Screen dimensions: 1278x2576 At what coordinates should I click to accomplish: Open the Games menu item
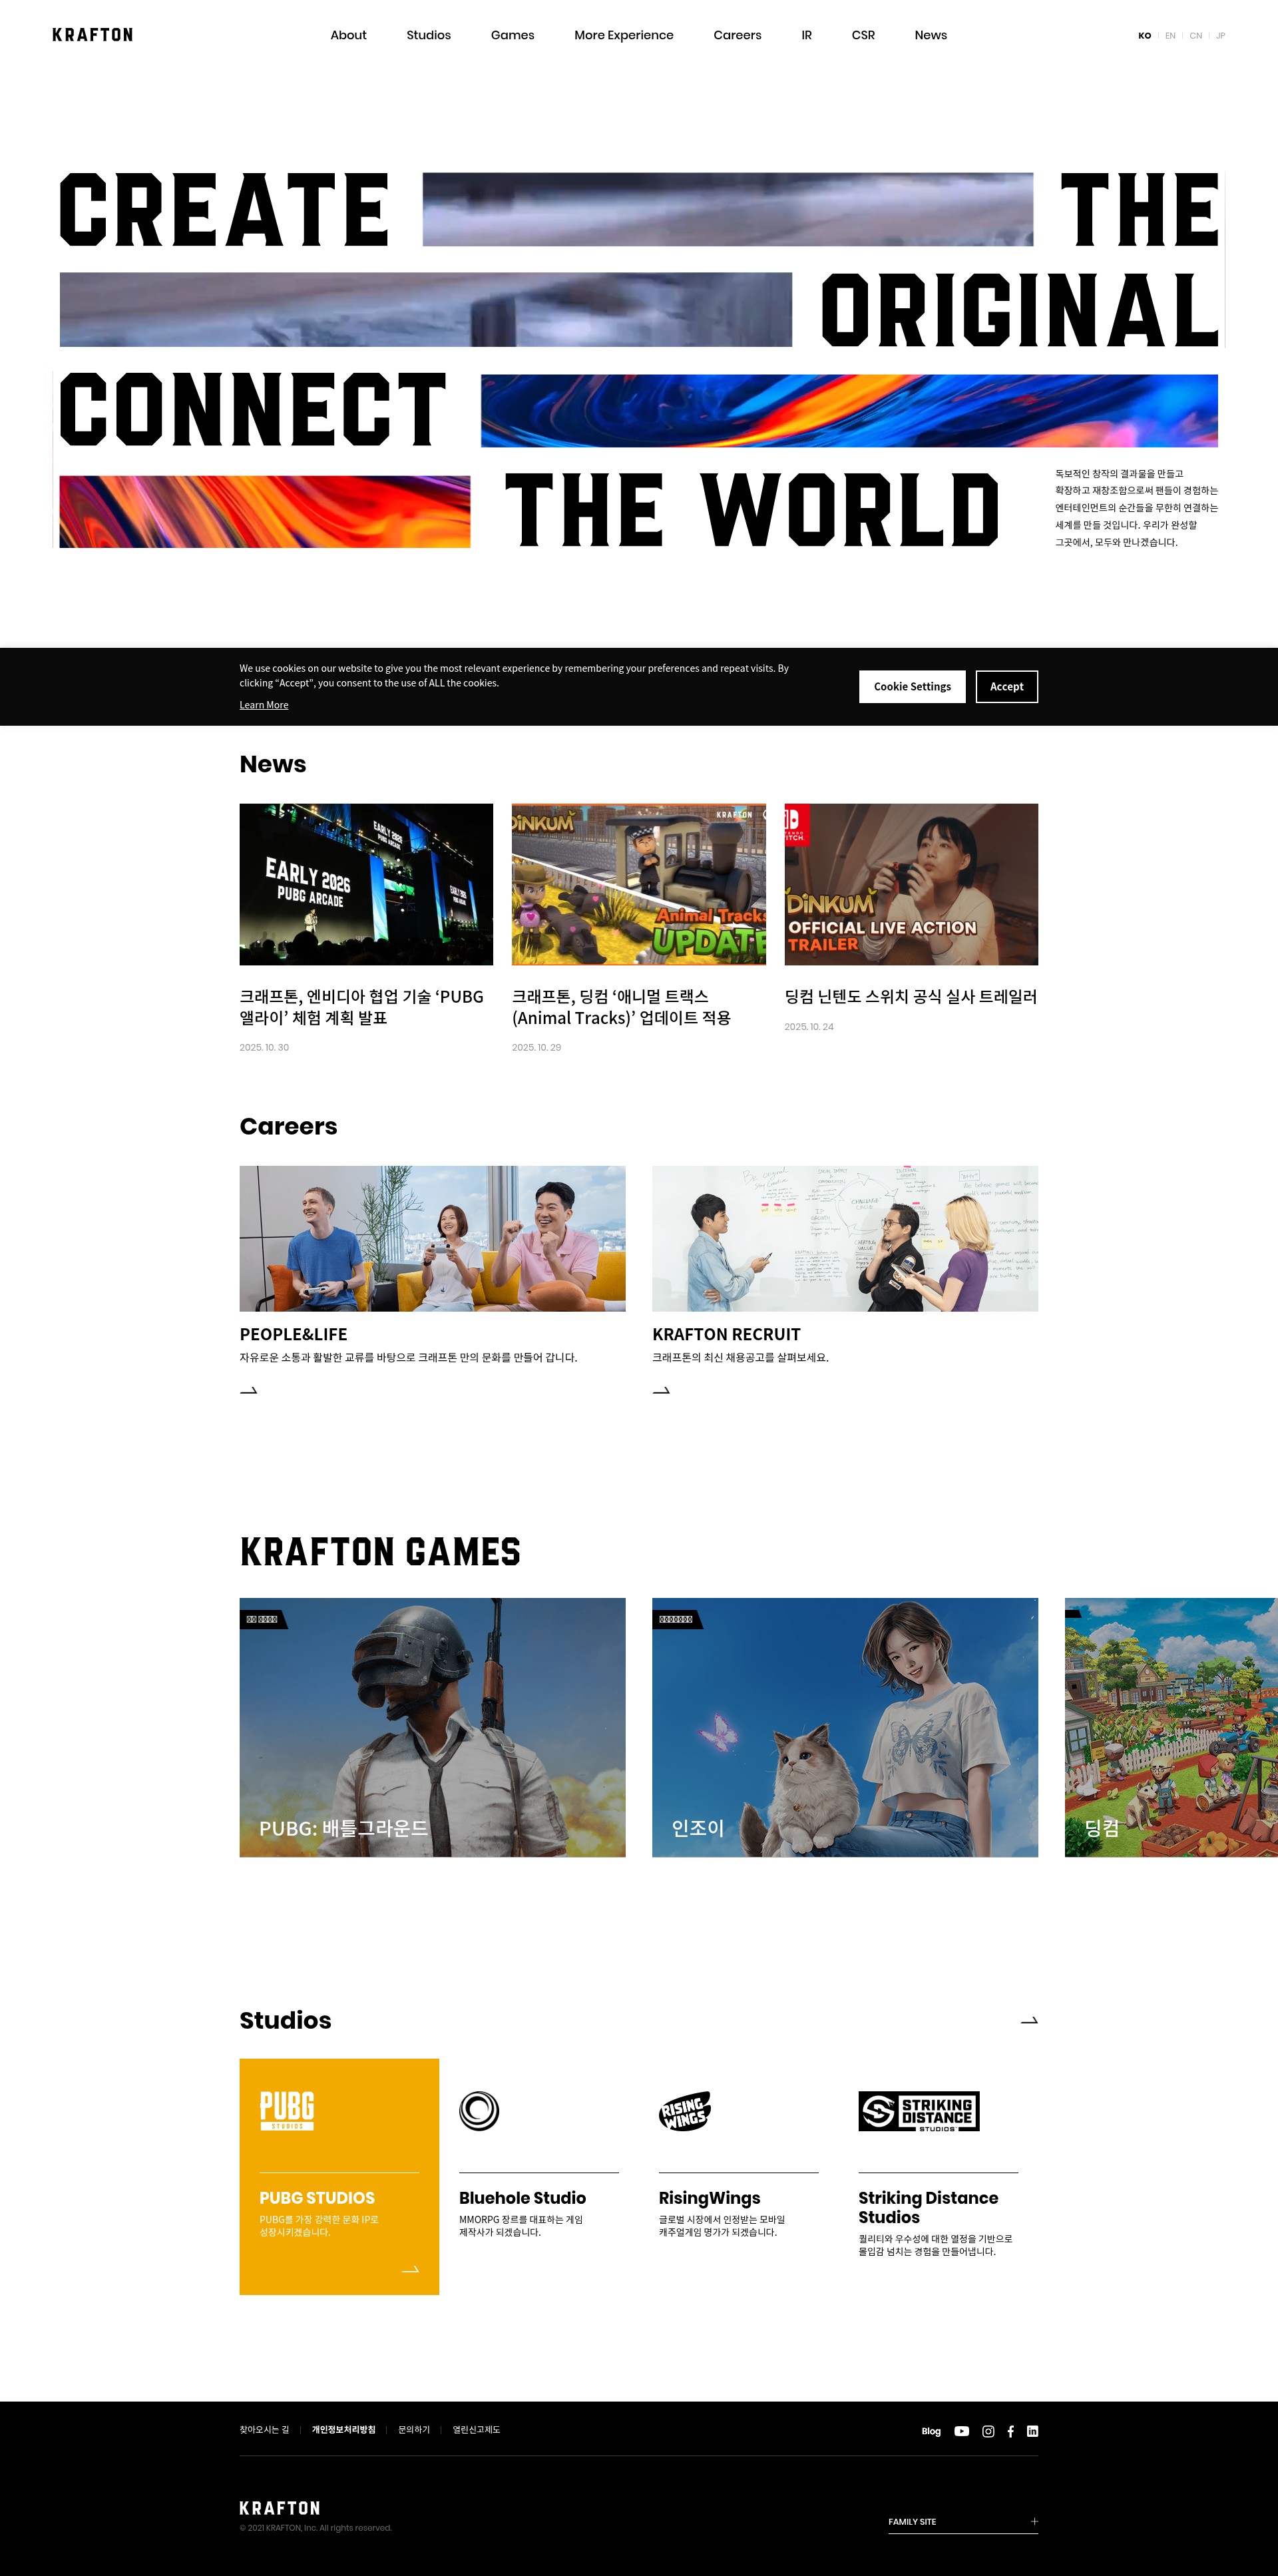(512, 35)
